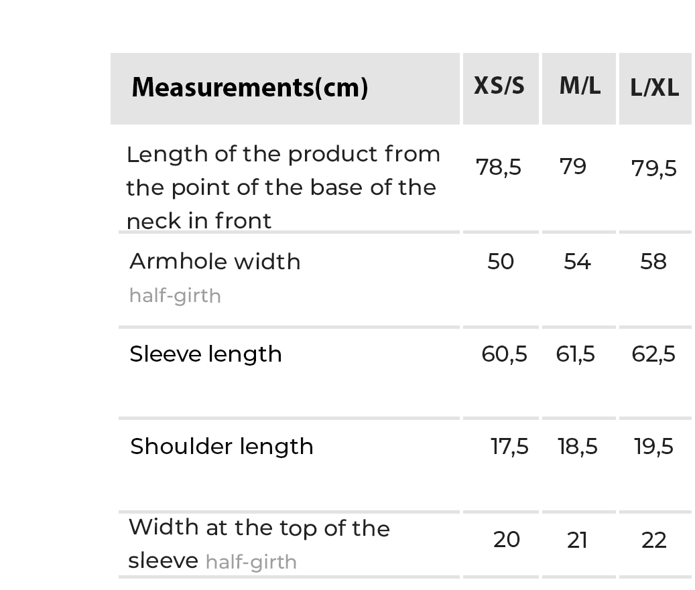This screenshot has width=695, height=590.
Task: Click the 62,5 sleeve length value
Action: pyautogui.click(x=653, y=354)
